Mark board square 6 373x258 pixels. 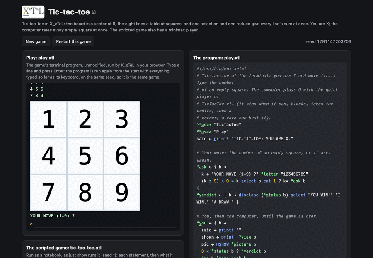pos(122,156)
